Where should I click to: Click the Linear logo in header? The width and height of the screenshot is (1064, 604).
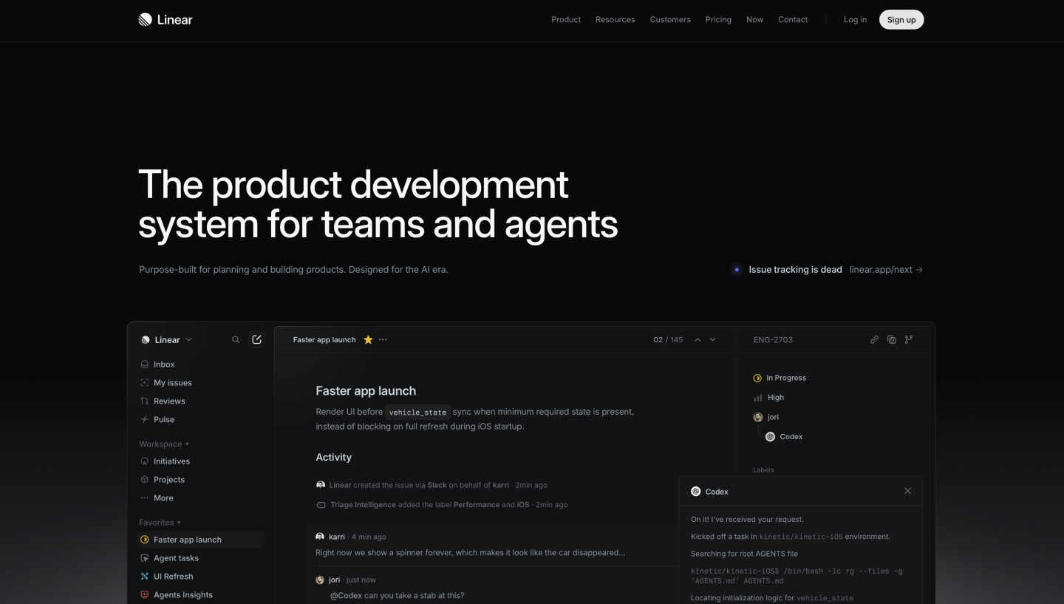pyautogui.click(x=166, y=20)
